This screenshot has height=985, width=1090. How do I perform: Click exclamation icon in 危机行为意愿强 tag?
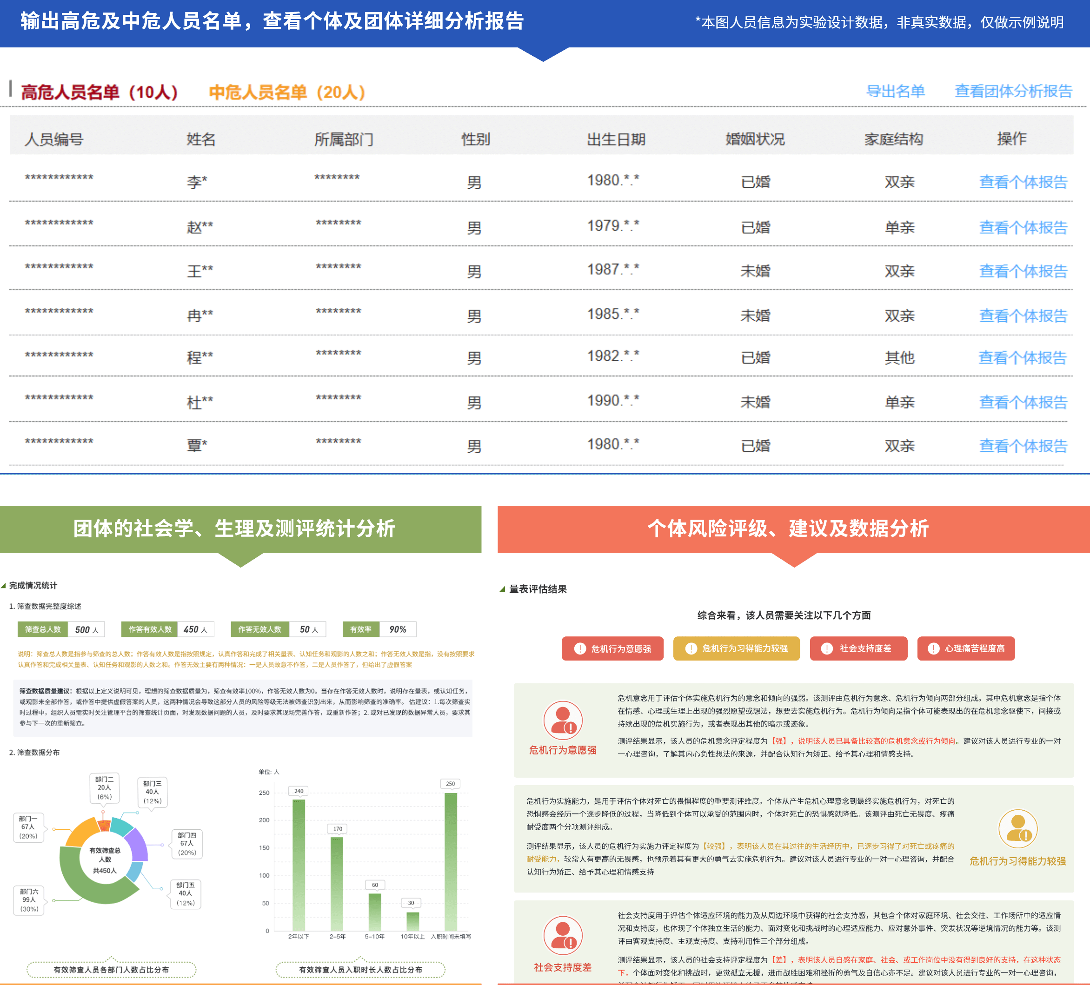coord(579,649)
